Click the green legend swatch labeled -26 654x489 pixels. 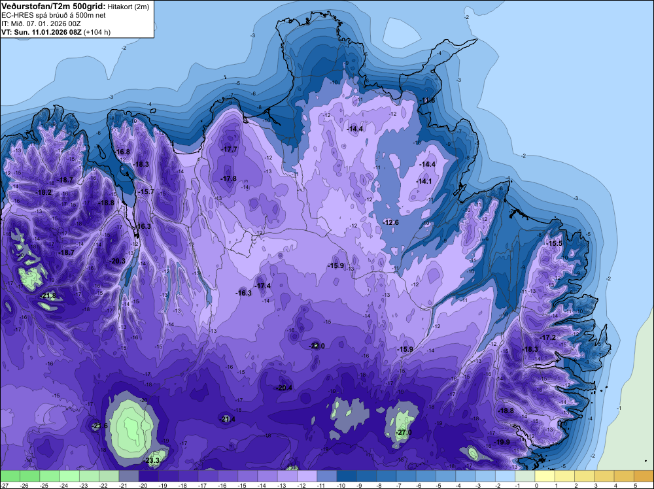point(29,476)
